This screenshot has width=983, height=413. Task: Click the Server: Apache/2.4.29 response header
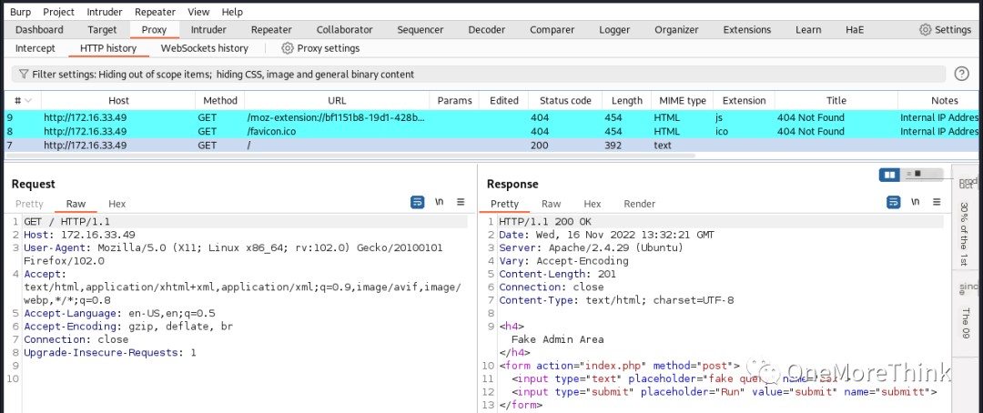pos(592,247)
